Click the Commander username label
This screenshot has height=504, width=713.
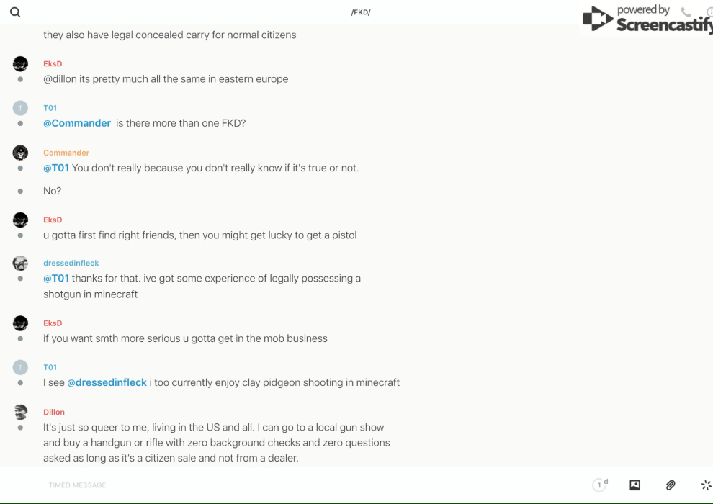66,153
